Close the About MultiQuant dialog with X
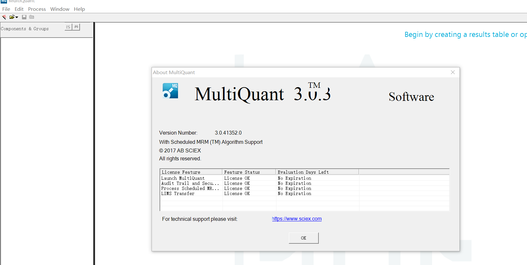This screenshot has width=527, height=265. [453, 72]
